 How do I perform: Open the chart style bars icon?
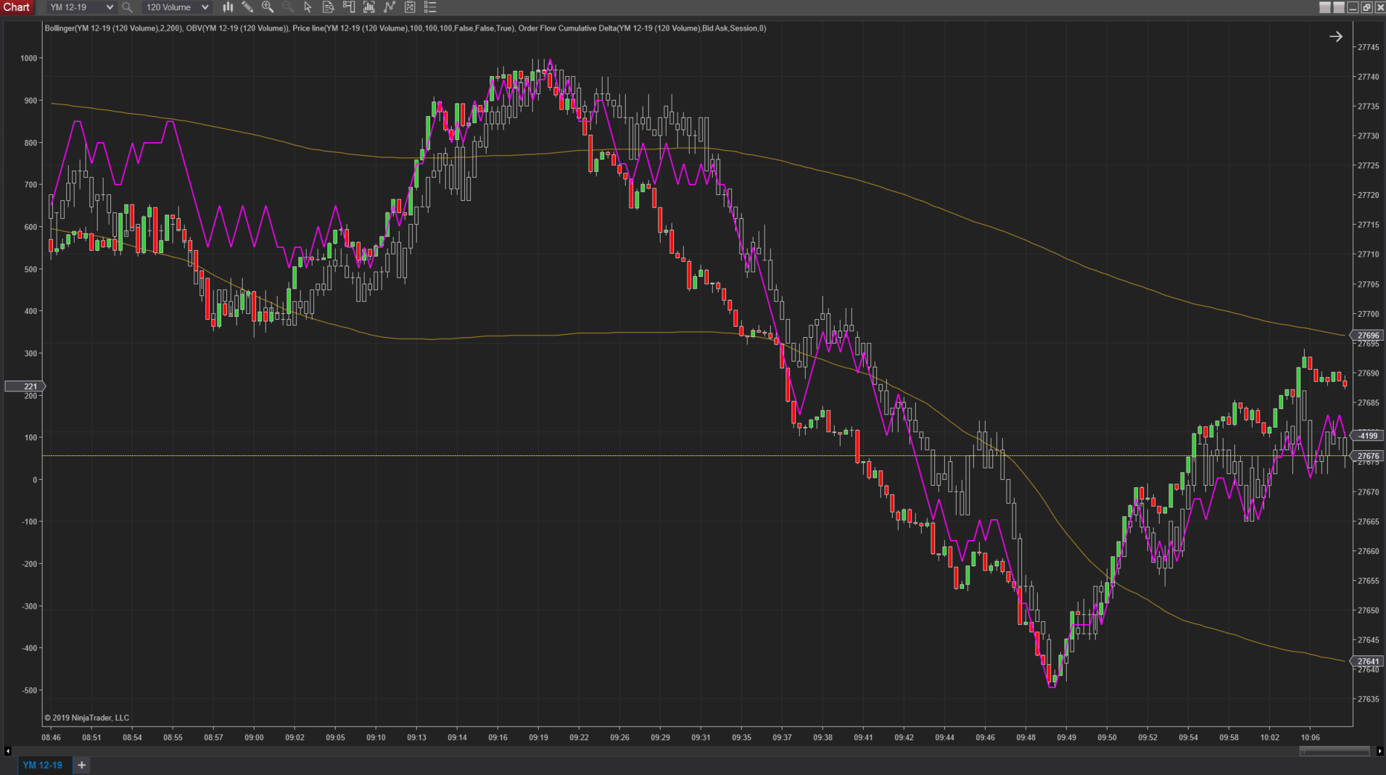[x=228, y=7]
